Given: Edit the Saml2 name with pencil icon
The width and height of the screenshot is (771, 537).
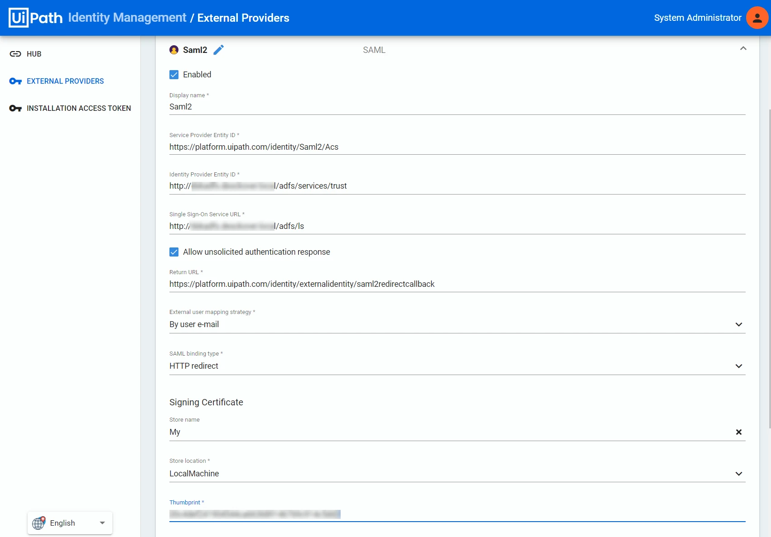Looking at the screenshot, I should click(x=219, y=50).
